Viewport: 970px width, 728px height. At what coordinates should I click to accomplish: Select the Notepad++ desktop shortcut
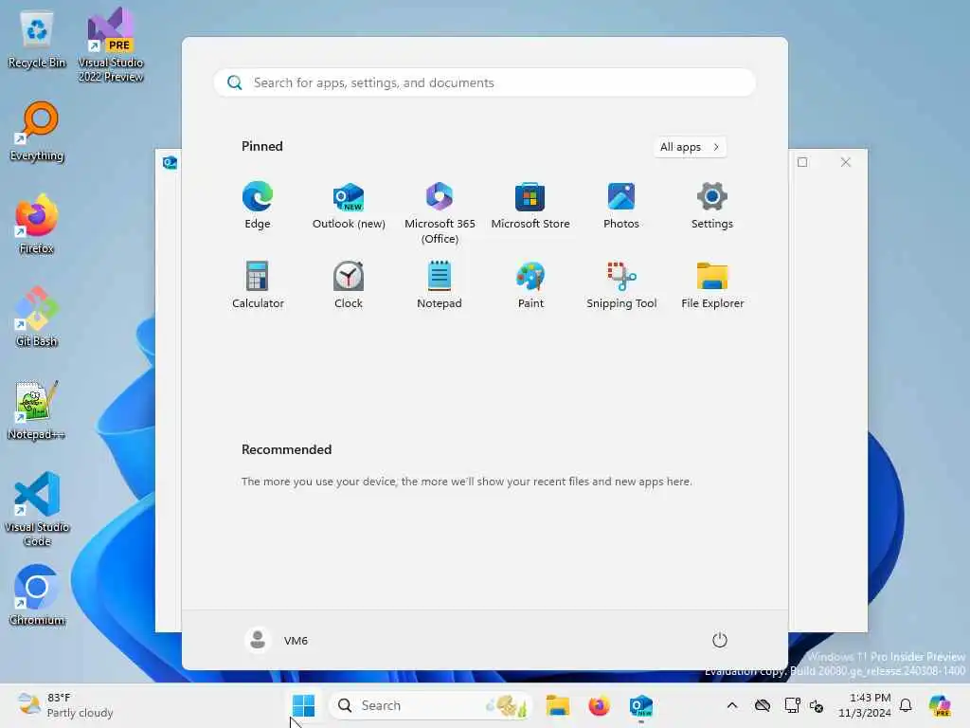(37, 409)
